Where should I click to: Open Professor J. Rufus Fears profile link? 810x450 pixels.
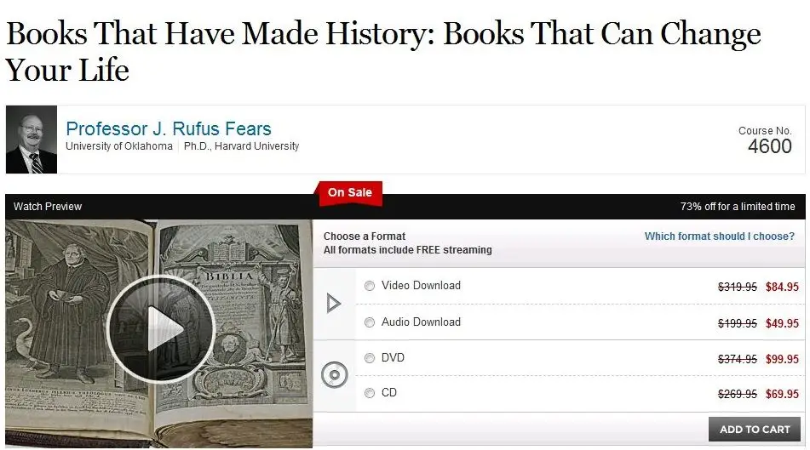point(169,128)
